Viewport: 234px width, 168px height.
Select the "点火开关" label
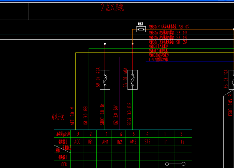58,117
